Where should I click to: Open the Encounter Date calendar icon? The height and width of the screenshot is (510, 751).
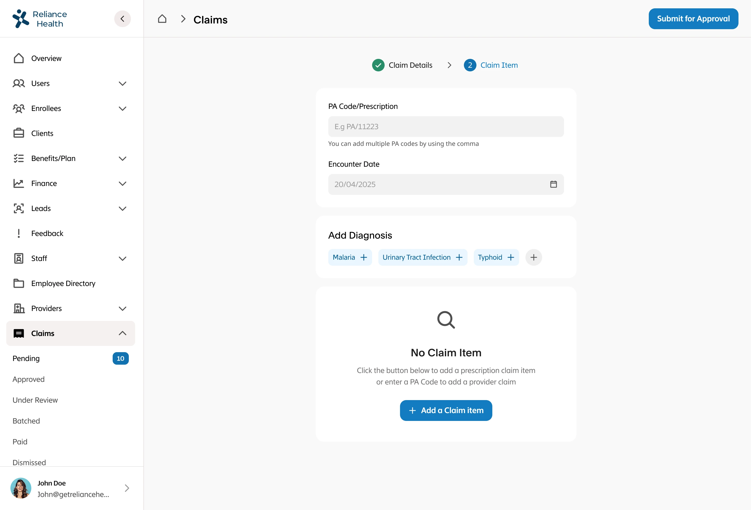pyautogui.click(x=553, y=184)
